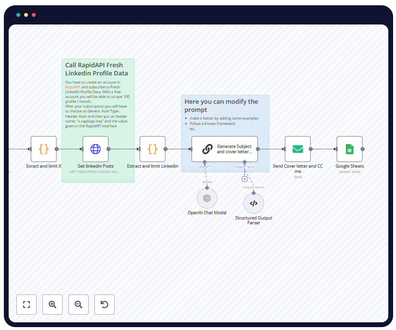Click the GET: https://fresh-linkedin-pro... subtitle
The height and width of the screenshot is (330, 396).
pos(95,172)
